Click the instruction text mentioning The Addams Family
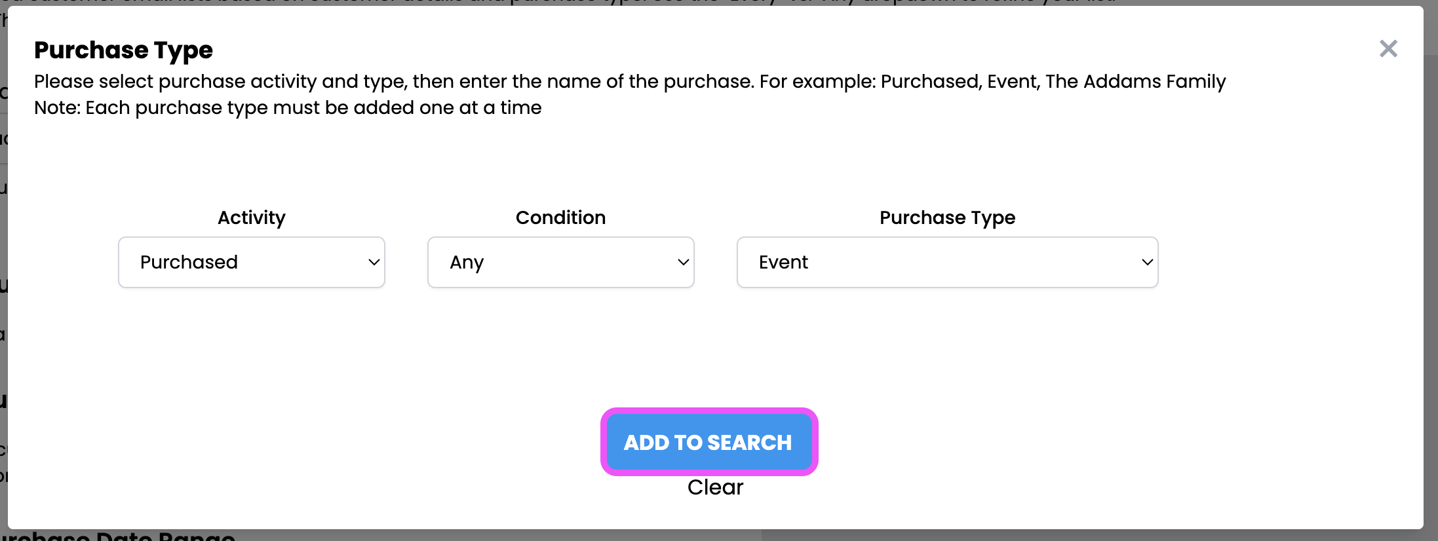The width and height of the screenshot is (1438, 541). coord(629,81)
